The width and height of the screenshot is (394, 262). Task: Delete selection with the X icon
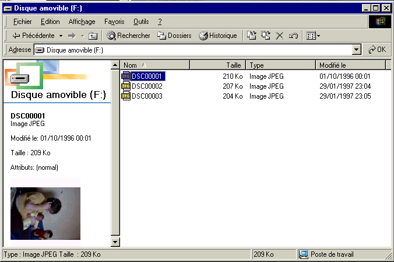click(279, 36)
